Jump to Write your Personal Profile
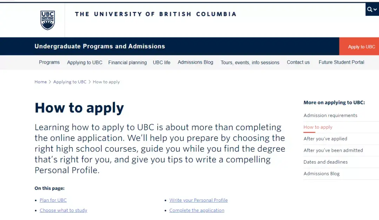379x220 pixels. (x=198, y=200)
